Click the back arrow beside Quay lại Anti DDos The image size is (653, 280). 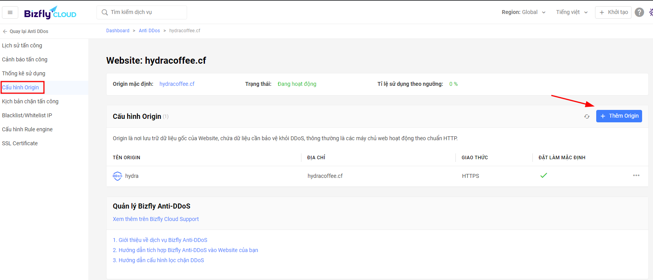[x=5, y=31]
